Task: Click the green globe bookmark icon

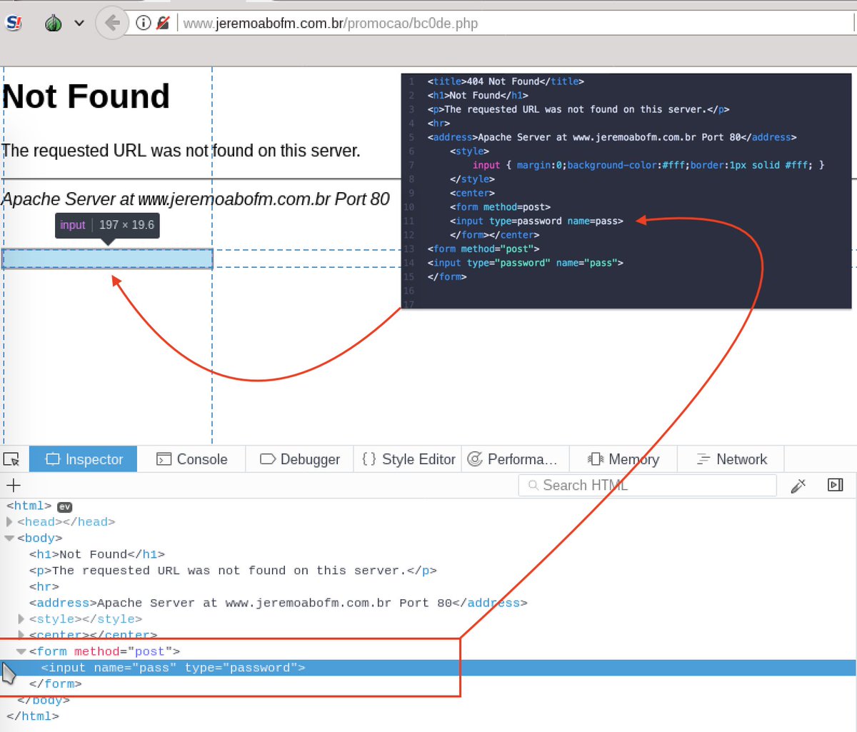Action: click(x=53, y=22)
